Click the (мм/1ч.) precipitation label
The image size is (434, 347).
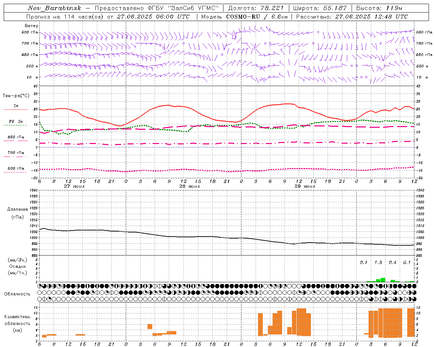pyautogui.click(x=18, y=272)
